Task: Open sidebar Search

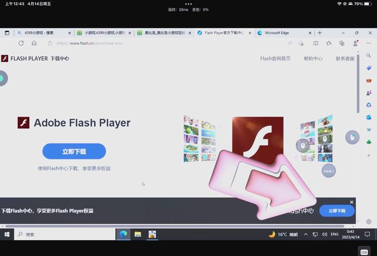Action: tap(368, 55)
